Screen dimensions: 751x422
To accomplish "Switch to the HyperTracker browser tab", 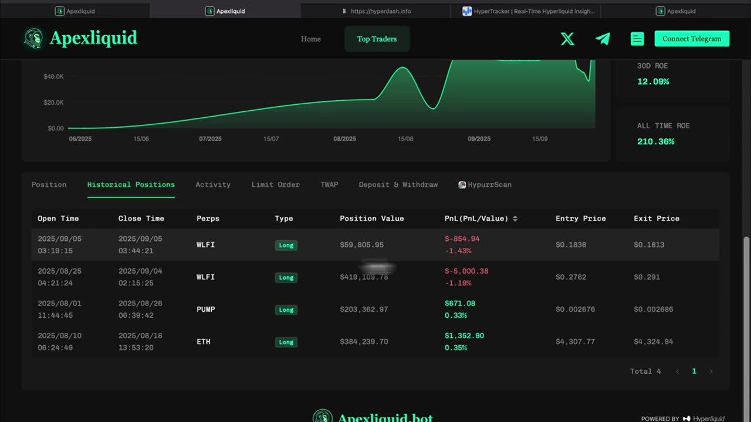I will pyautogui.click(x=526, y=11).
